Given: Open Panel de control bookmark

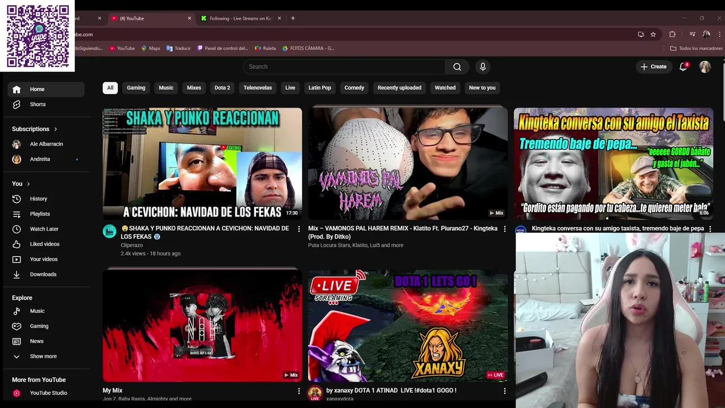Looking at the screenshot, I should [x=223, y=48].
